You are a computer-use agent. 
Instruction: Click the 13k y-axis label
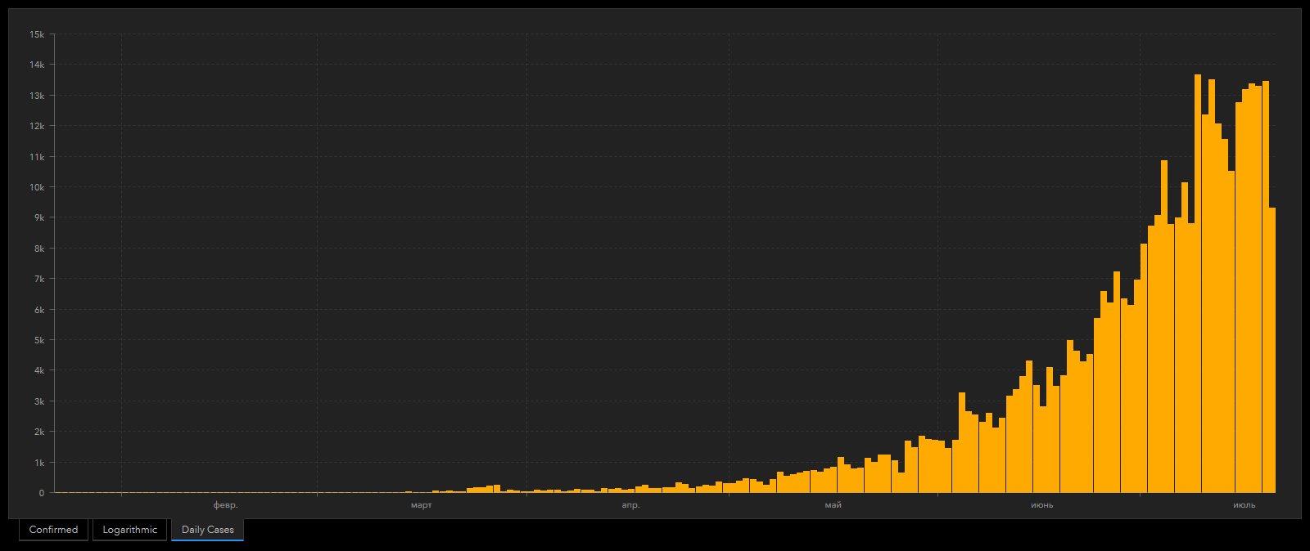coord(37,96)
